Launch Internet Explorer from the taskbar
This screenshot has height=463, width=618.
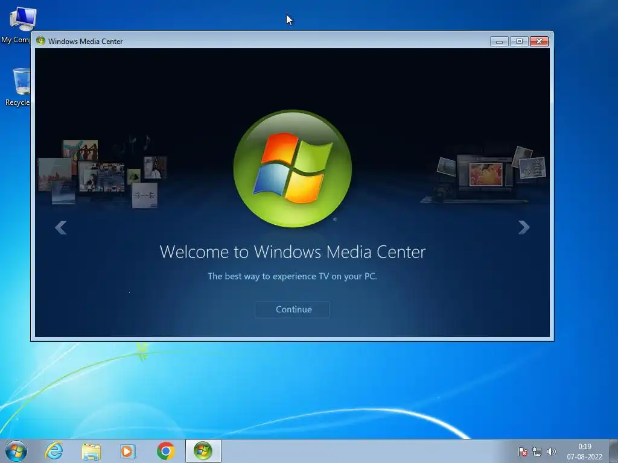pyautogui.click(x=54, y=451)
